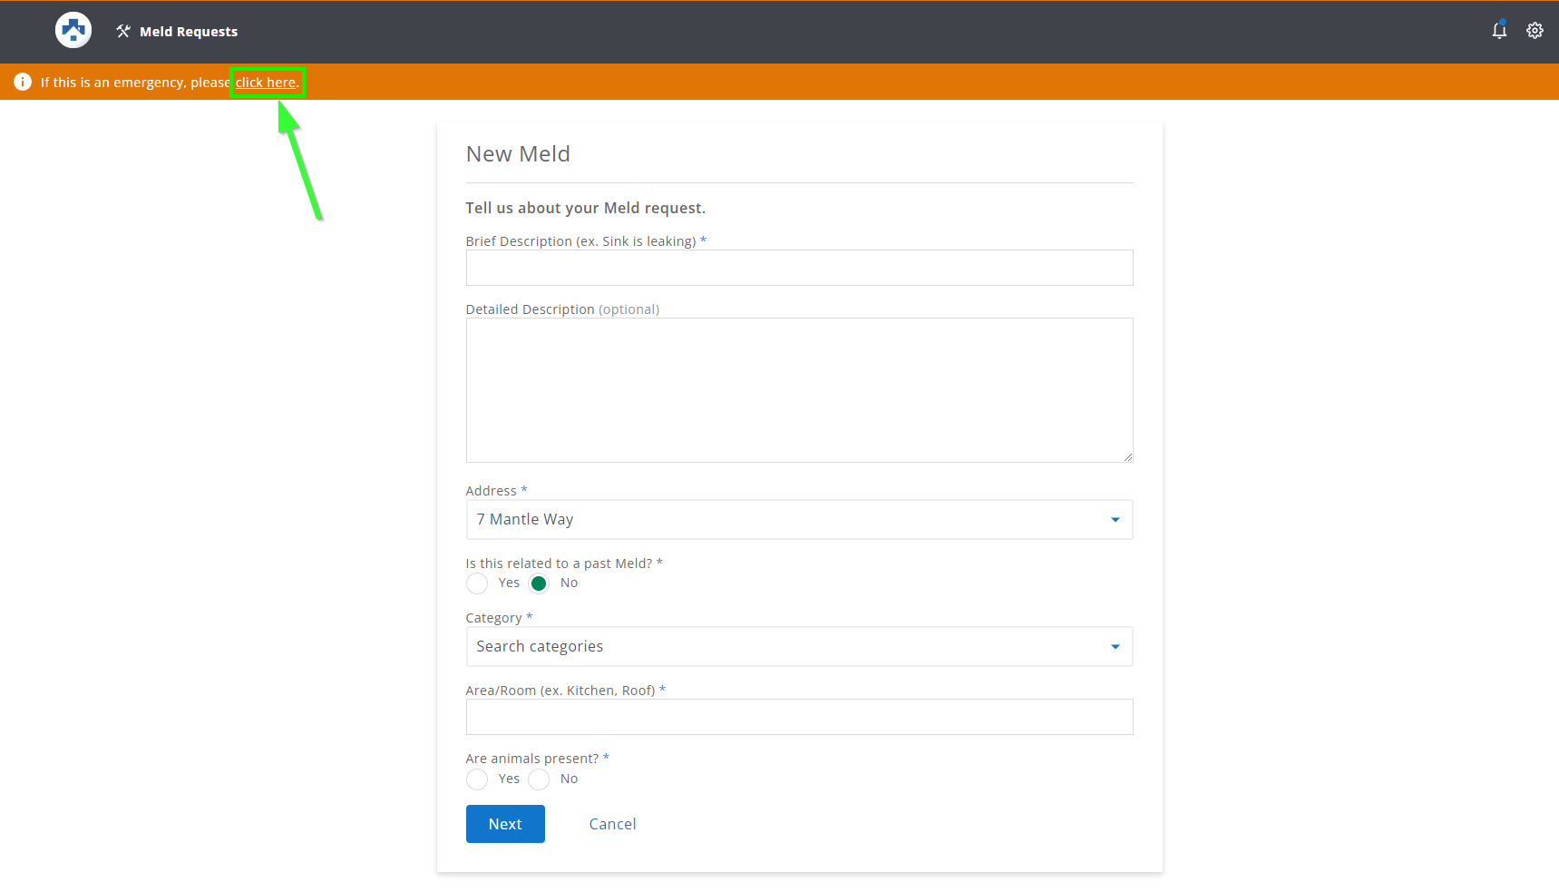Select the New Meld heading
This screenshot has height=892, width=1559.
(x=518, y=153)
